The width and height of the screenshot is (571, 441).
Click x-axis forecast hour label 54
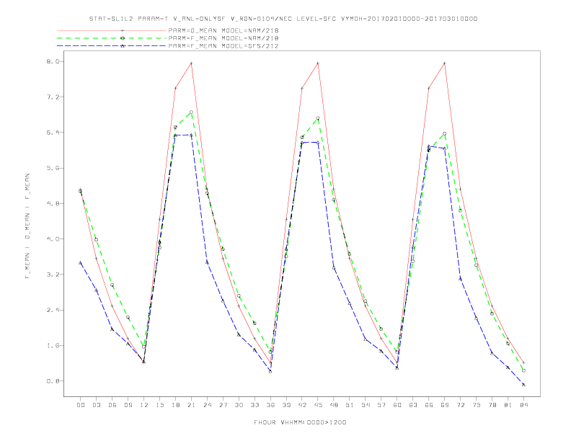click(366, 405)
